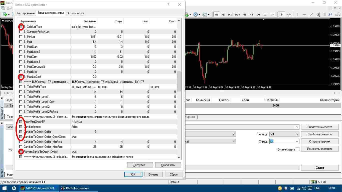Click the parameters list vertical scrollbar thumb
Image resolution: width=342 pixels, height=192 pixels.
(x=179, y=81)
